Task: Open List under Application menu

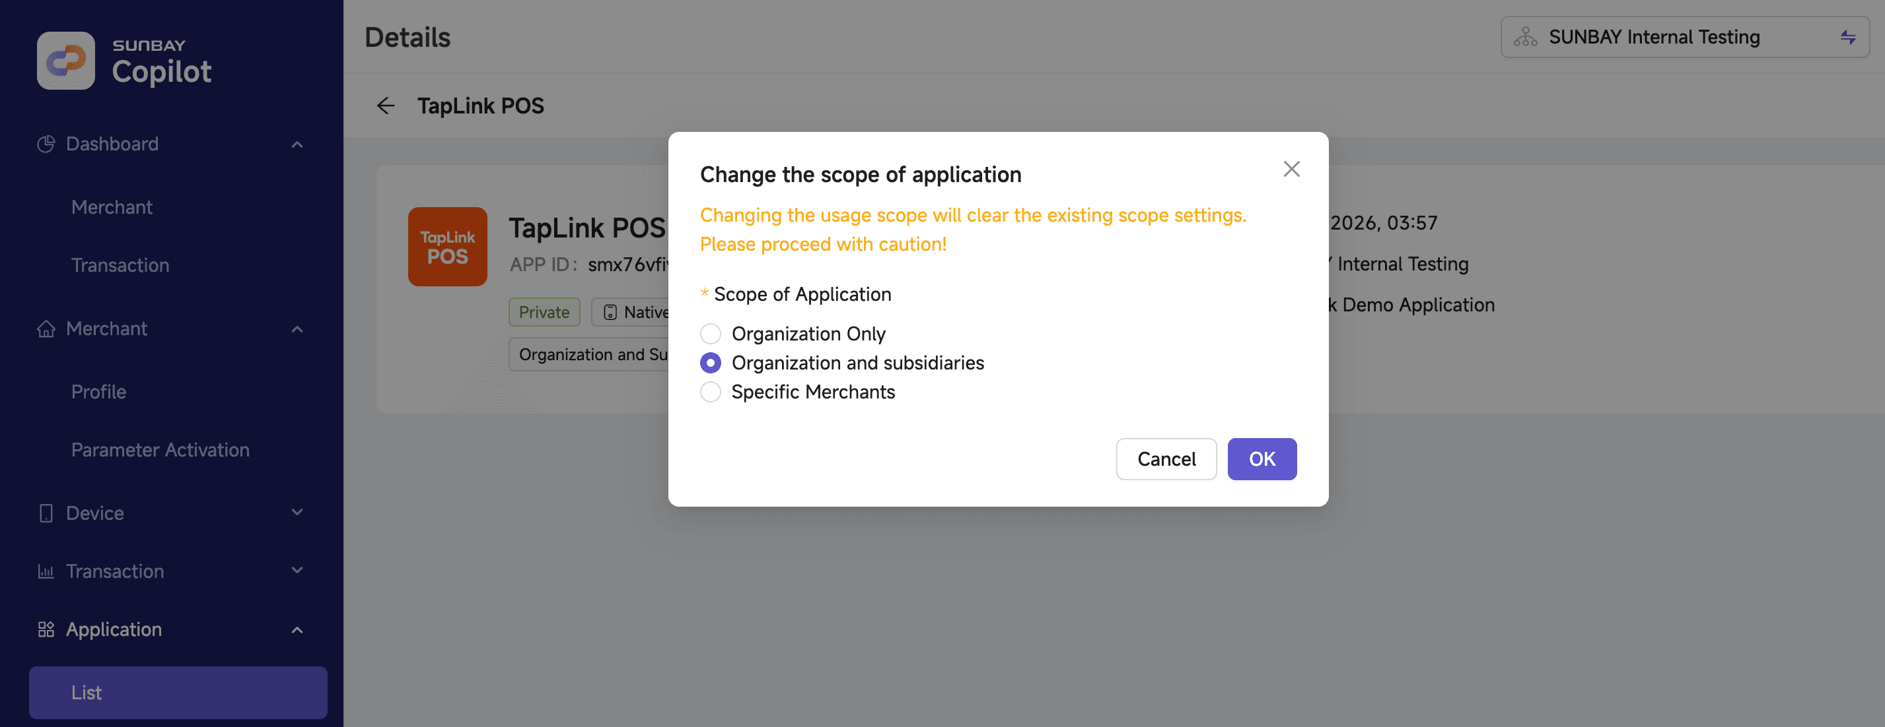Action: point(178,693)
